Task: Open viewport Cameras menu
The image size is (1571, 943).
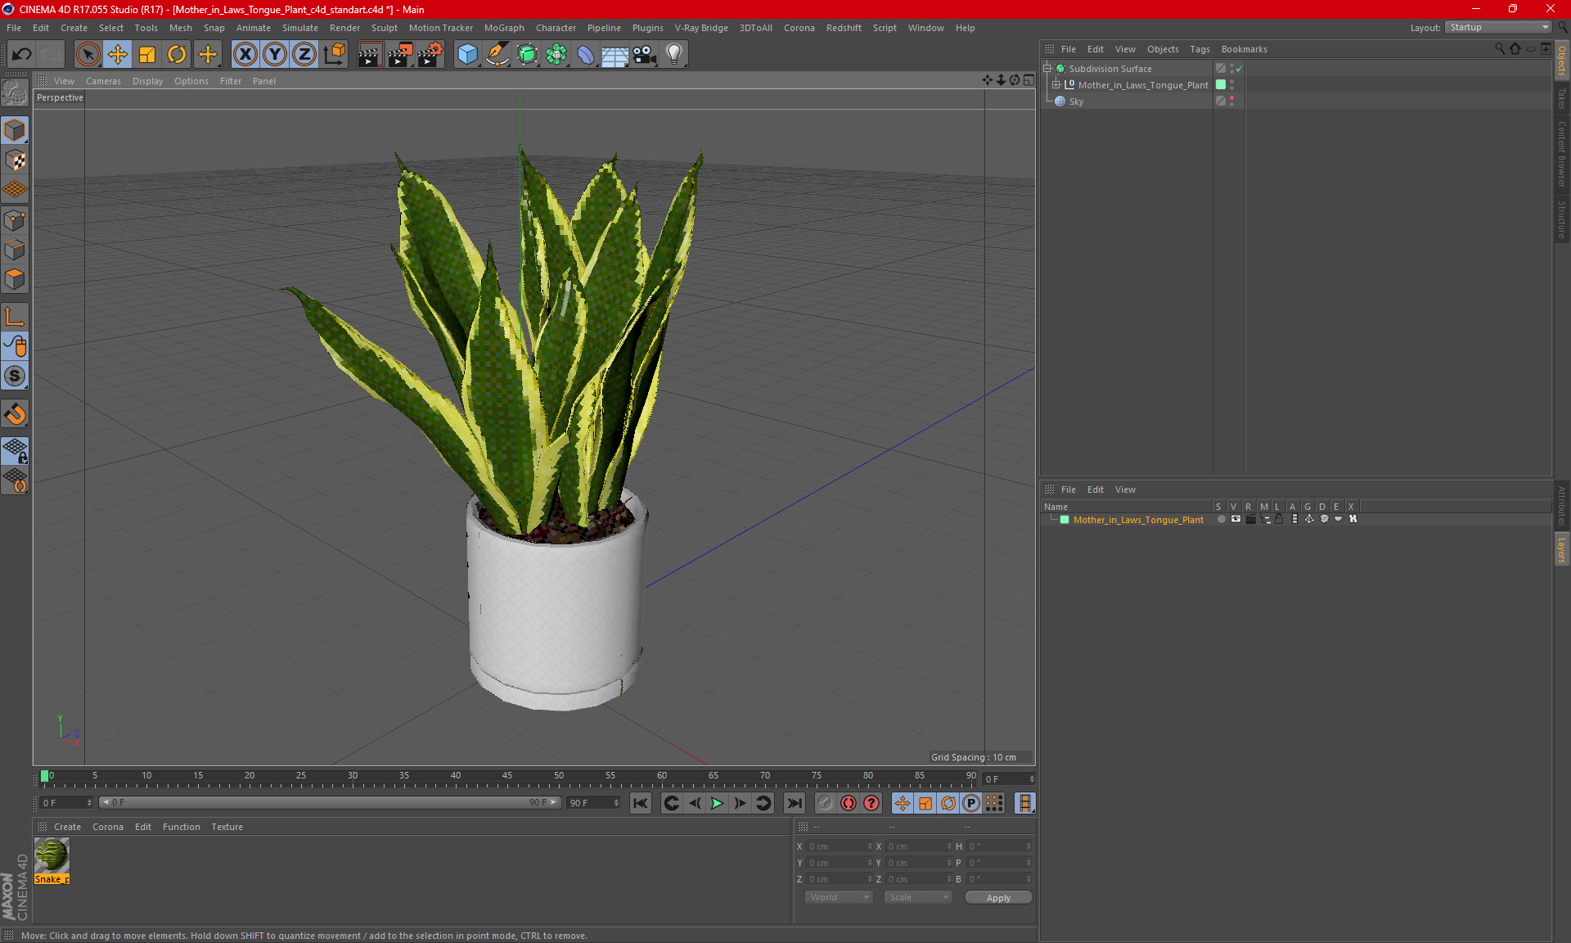Action: (103, 81)
